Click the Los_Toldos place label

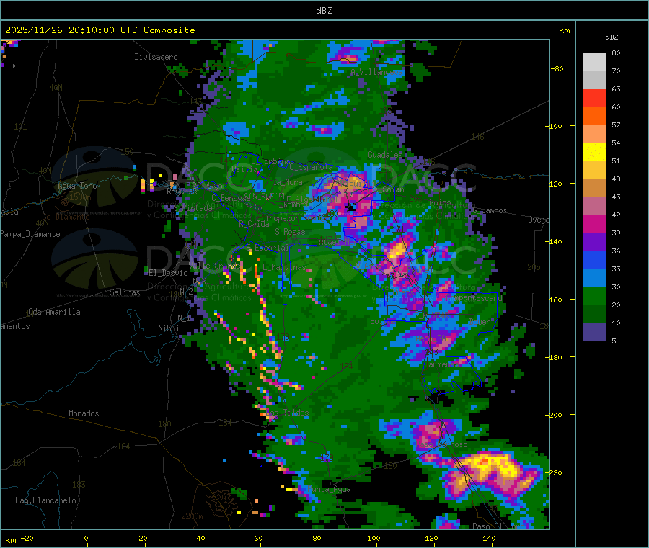287,413
